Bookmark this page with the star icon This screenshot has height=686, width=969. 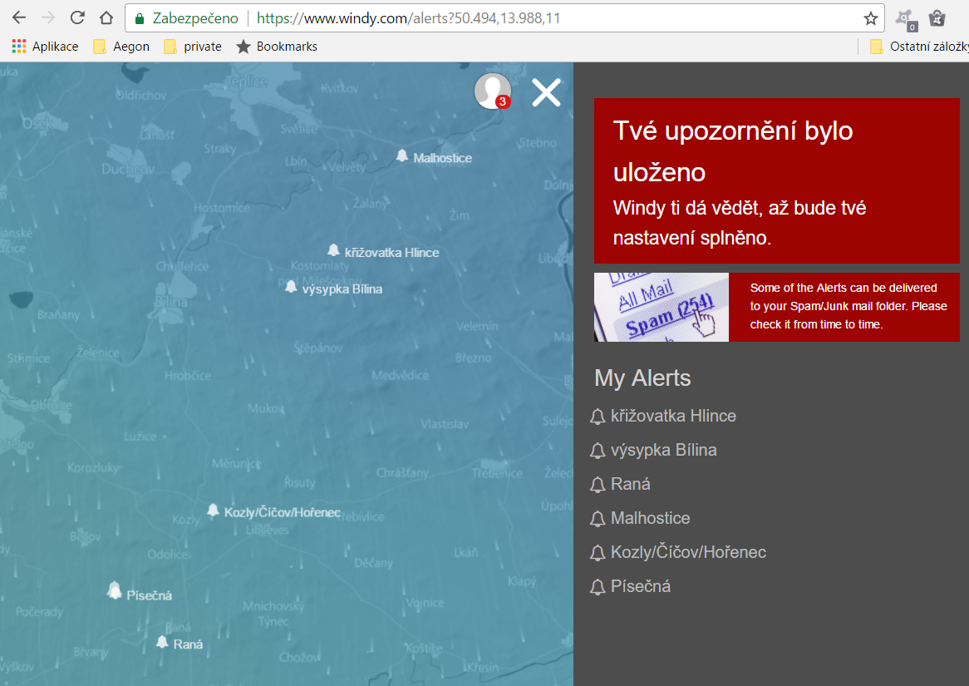(870, 18)
